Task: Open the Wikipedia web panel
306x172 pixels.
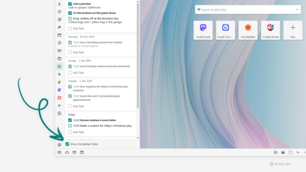Action: (59, 106)
